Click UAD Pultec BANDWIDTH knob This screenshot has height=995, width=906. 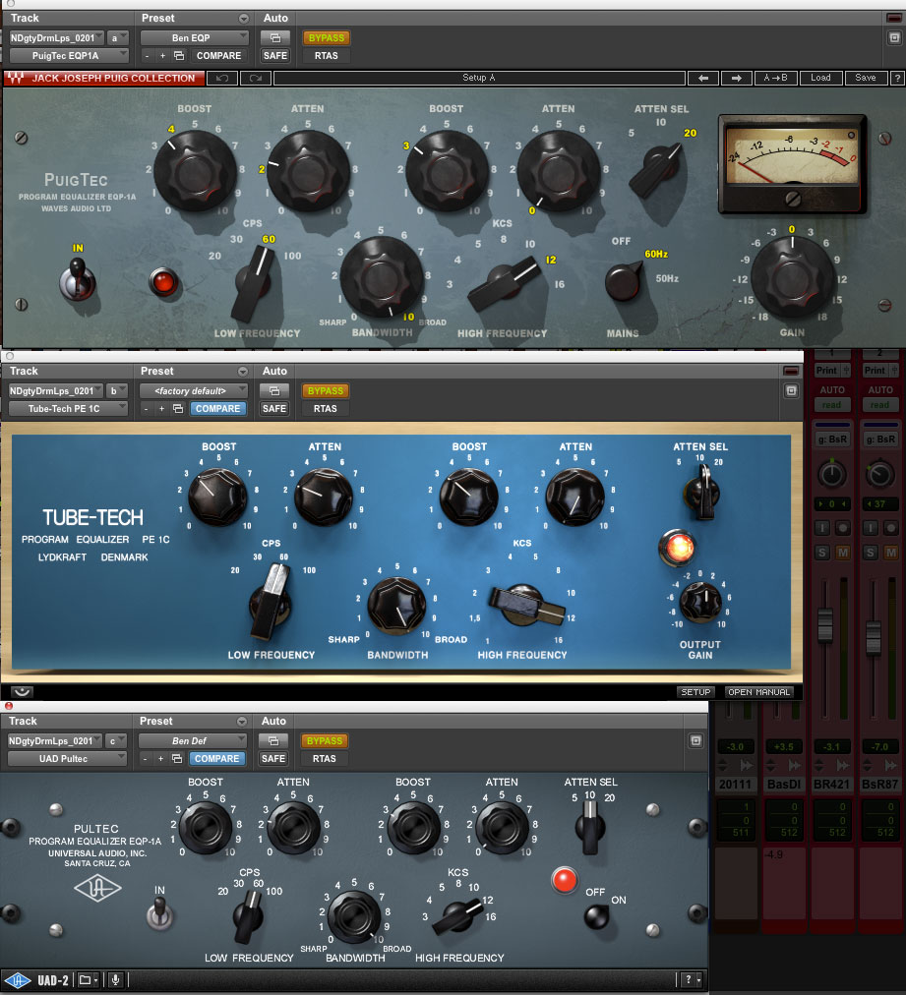(x=353, y=916)
